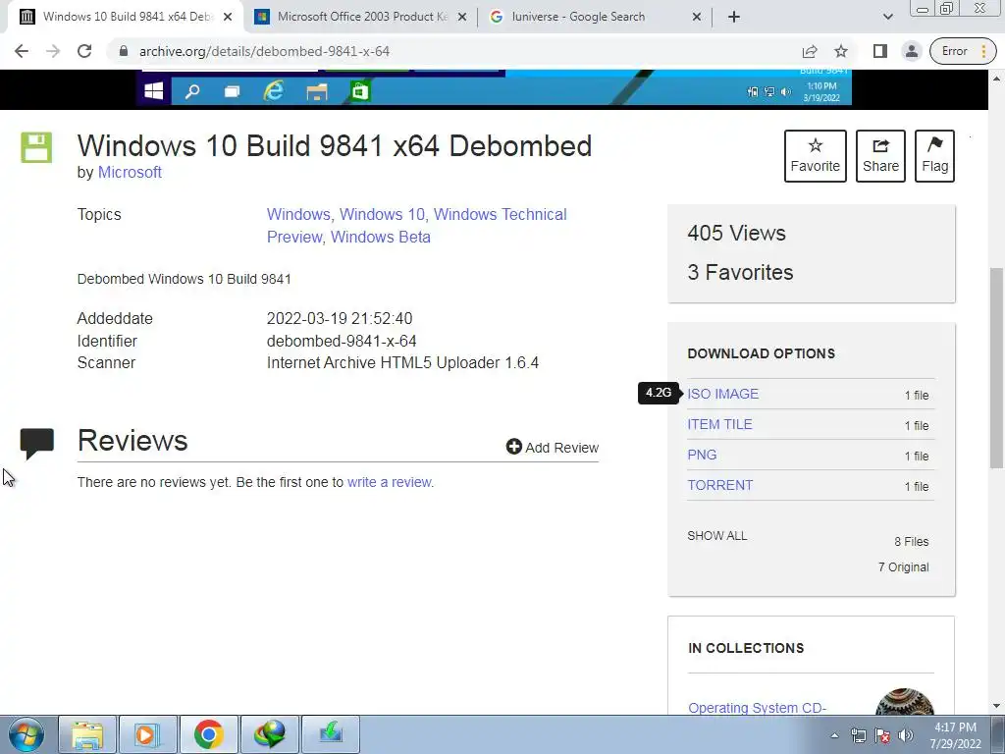1005x754 pixels.
Task: Open the Windows Beta topic link
Action: pyautogui.click(x=381, y=237)
